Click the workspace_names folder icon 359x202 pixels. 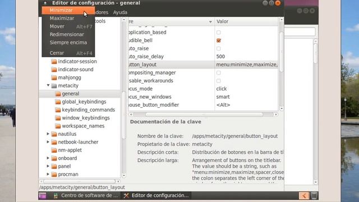(58, 126)
